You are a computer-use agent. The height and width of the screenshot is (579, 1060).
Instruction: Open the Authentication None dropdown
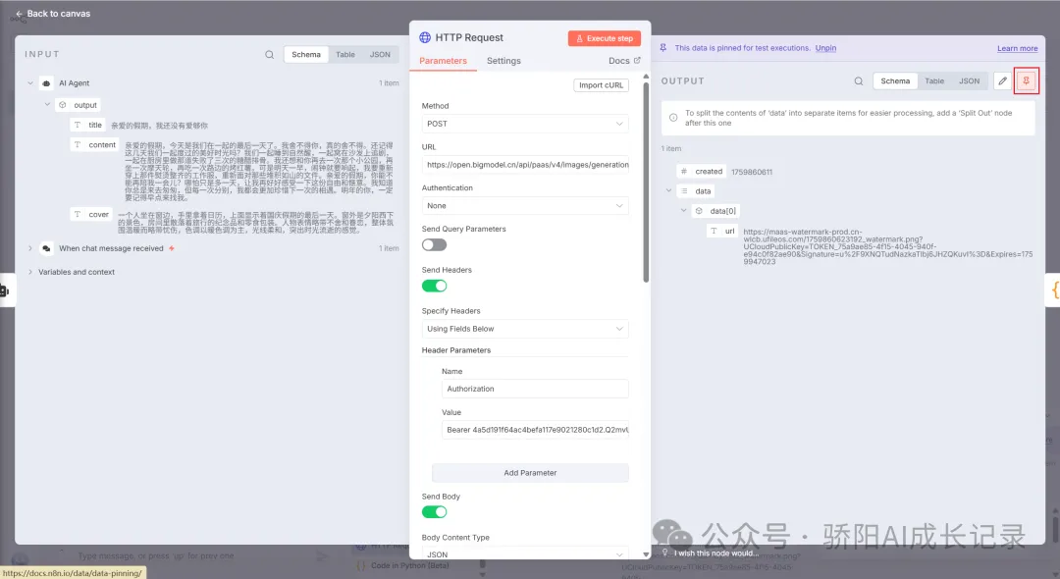[524, 205]
